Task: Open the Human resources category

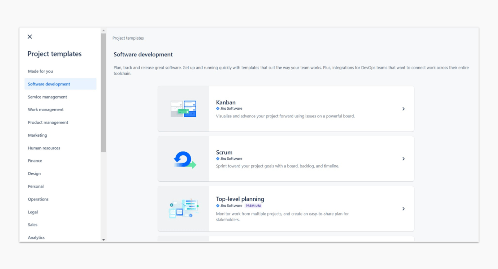Action: pyautogui.click(x=44, y=148)
